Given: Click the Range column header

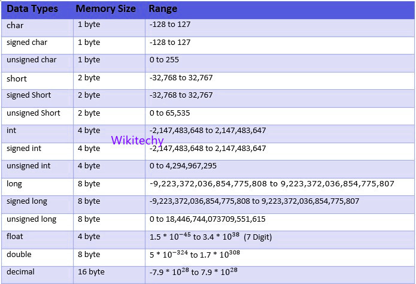Looking at the screenshot, I should pos(163,10).
